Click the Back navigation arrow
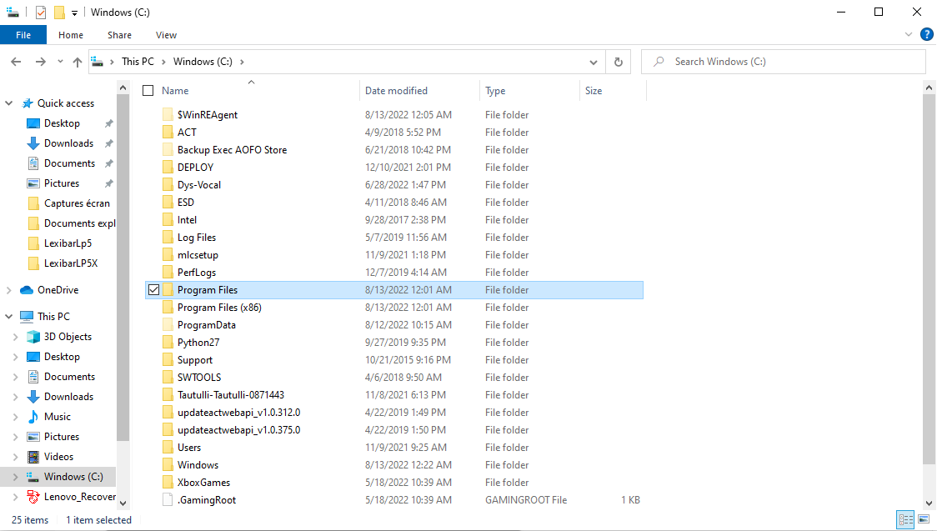 pyautogui.click(x=16, y=62)
